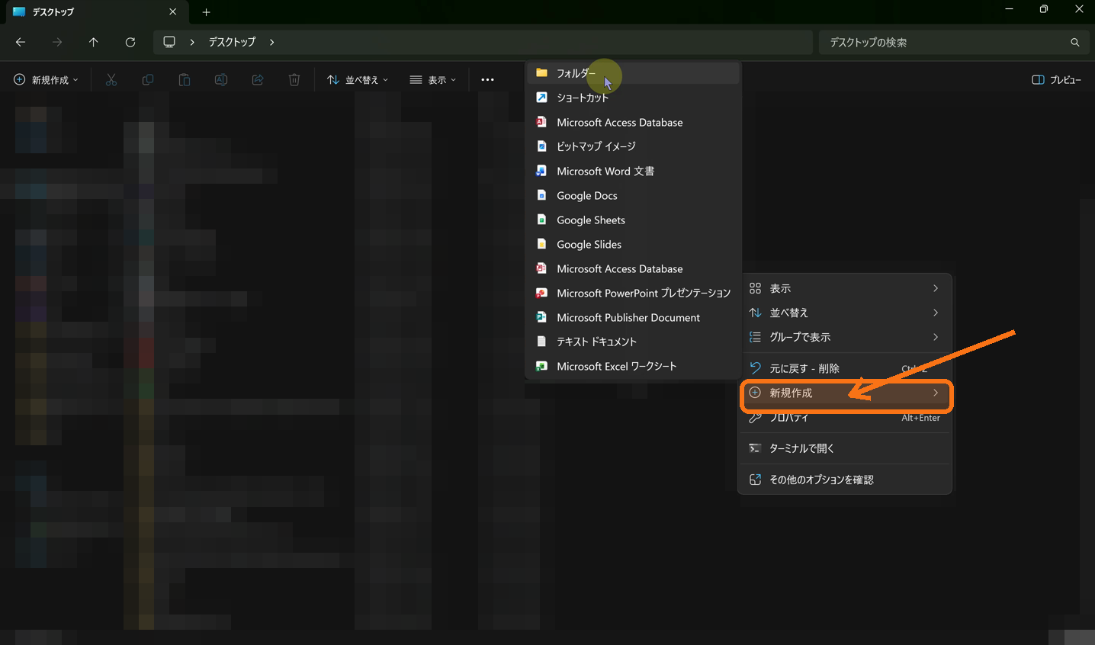The height and width of the screenshot is (645, 1095).
Task: Choose ビットマップ イメージ from submenu
Action: [x=633, y=146]
